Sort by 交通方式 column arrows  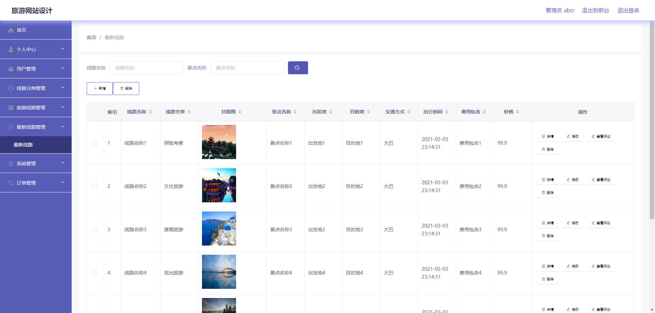coord(409,112)
